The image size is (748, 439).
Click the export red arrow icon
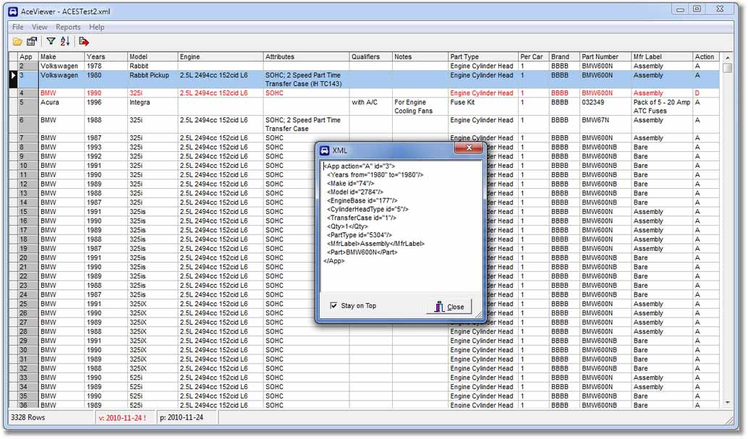point(84,42)
